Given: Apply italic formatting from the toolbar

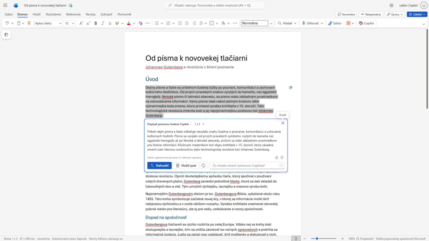Looking at the screenshot, I should click(x=103, y=23).
